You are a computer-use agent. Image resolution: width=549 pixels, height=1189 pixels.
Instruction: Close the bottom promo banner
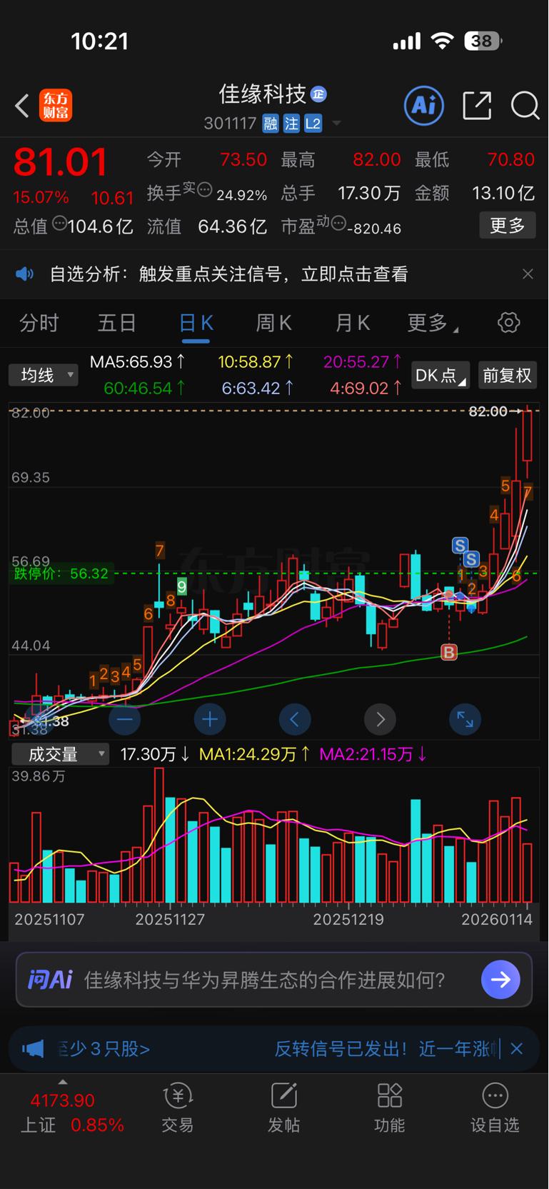517,1049
